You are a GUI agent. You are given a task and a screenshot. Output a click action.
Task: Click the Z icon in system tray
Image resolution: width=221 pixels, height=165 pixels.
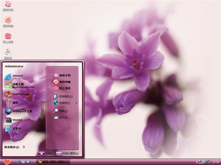pyautogui.click(x=201, y=162)
